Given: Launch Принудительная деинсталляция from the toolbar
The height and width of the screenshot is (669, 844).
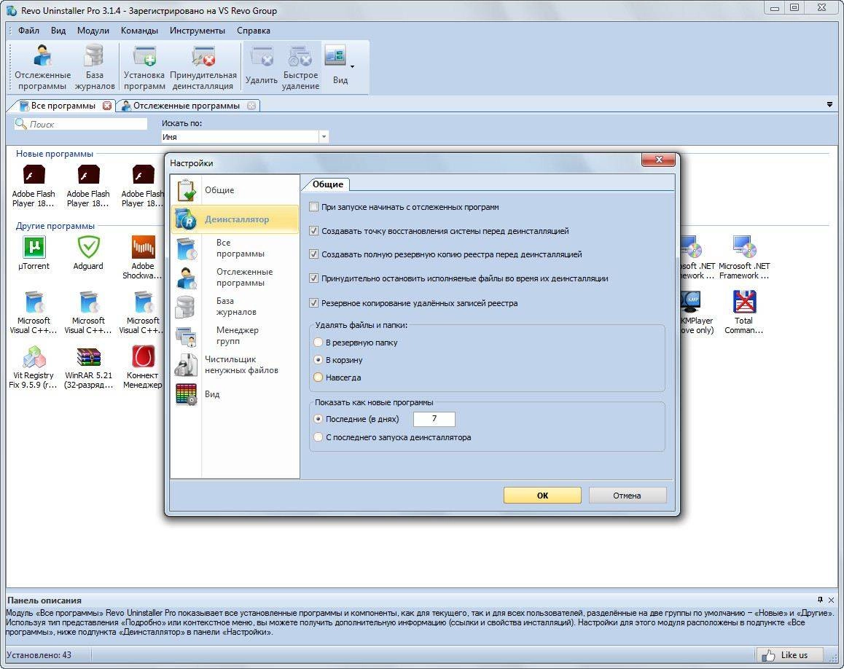Looking at the screenshot, I should [x=203, y=67].
